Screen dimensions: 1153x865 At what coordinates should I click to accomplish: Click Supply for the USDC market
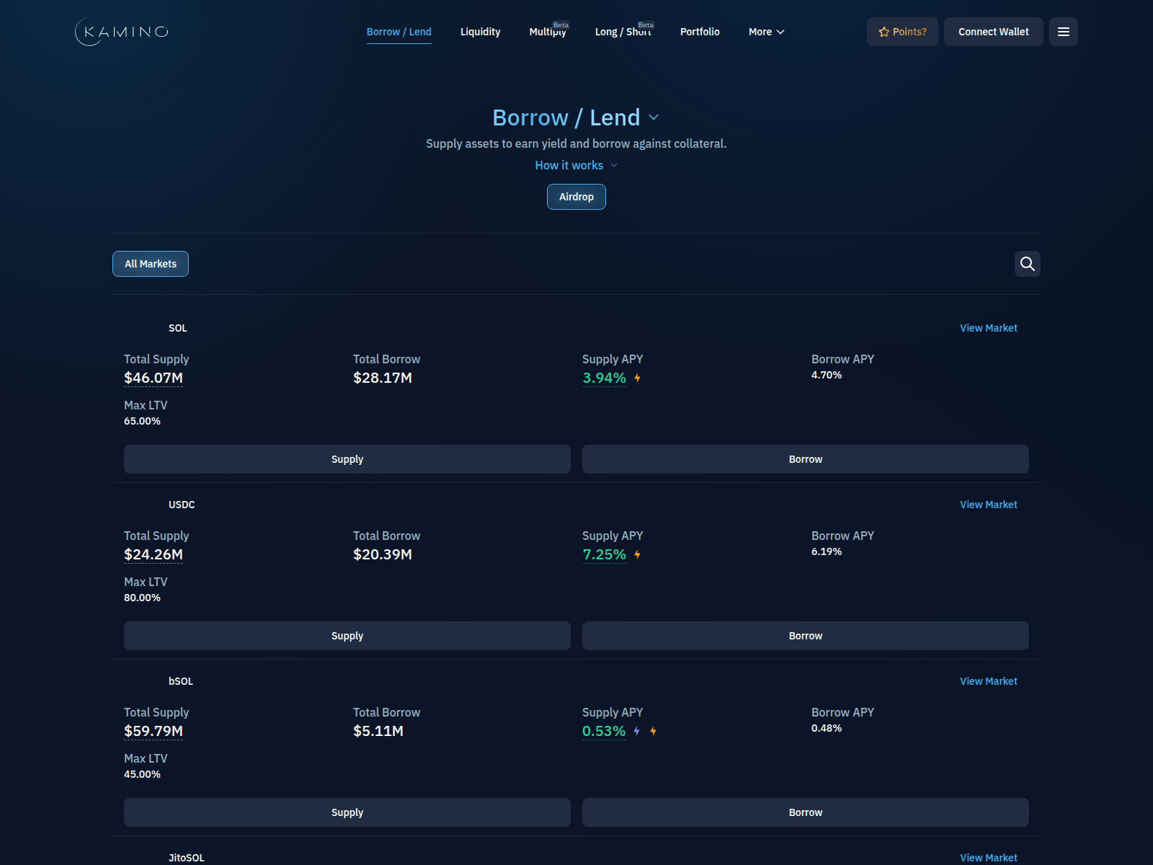click(347, 636)
